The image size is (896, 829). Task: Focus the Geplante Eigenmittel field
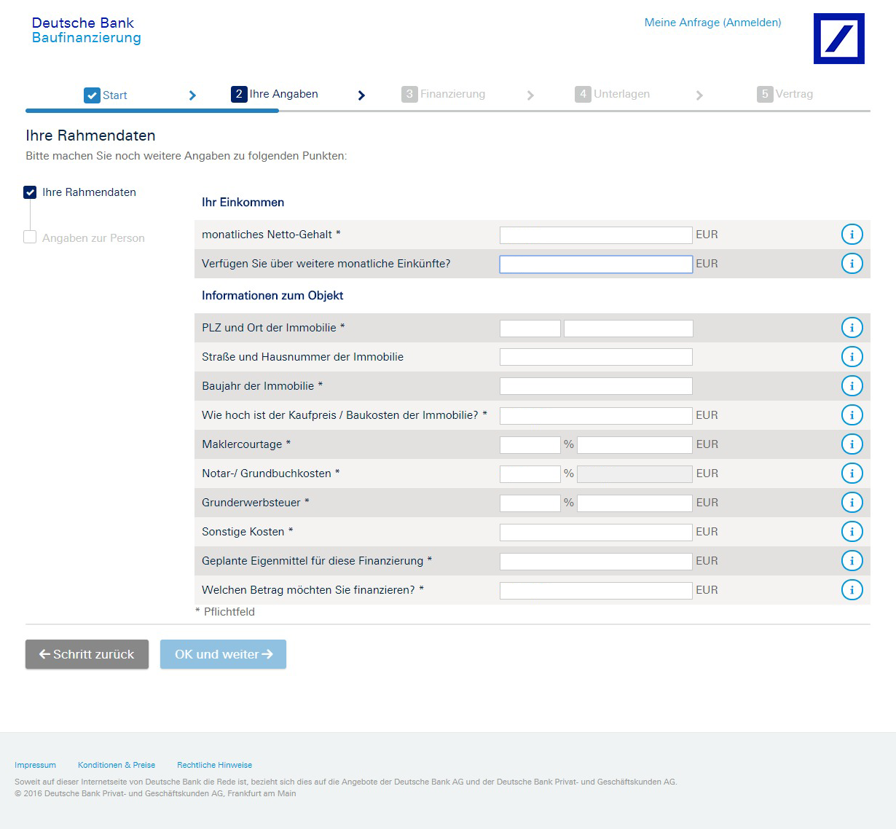596,561
